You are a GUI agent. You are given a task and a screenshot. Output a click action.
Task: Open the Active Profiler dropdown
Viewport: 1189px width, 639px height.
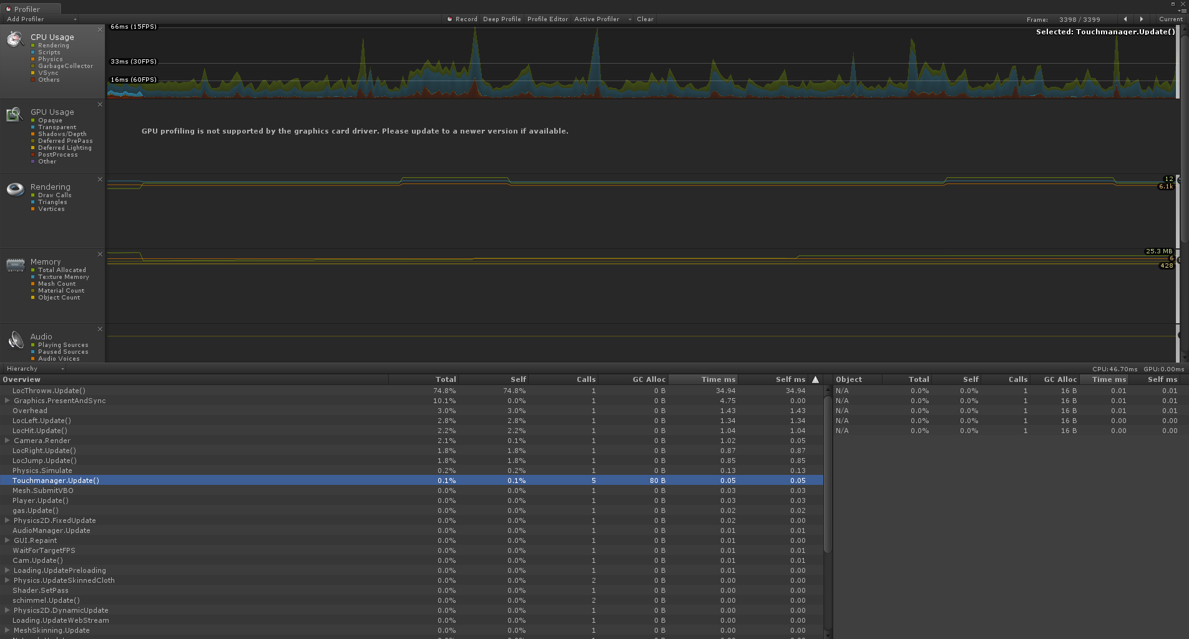point(602,19)
